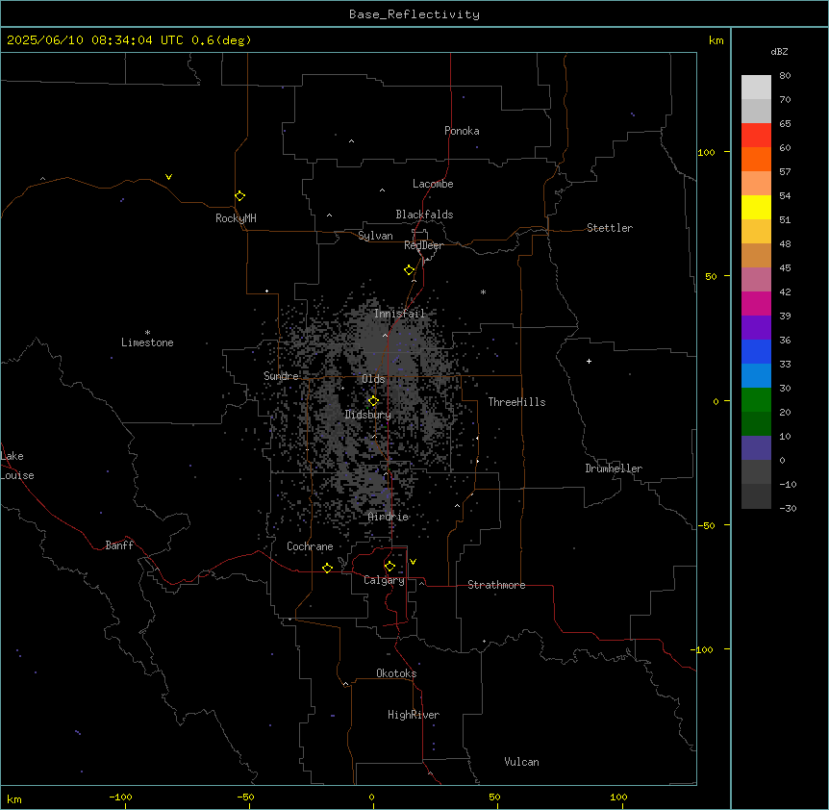The height and width of the screenshot is (810, 829).
Task: Click the Calgary city label
Action: point(385,580)
